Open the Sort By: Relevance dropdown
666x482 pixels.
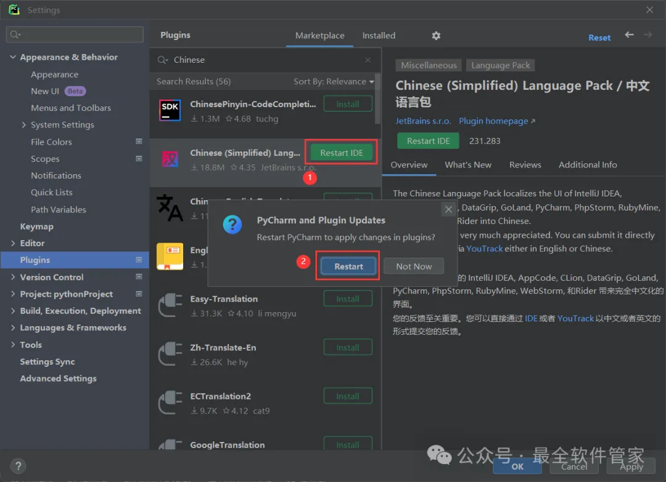point(334,81)
